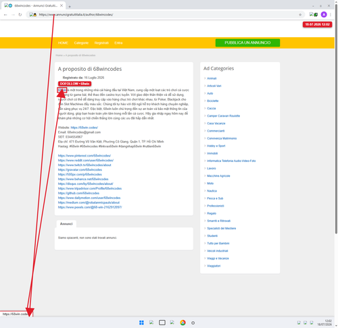Close the 68wincodes browser tab
338x328 pixels.
[x=62, y=5]
